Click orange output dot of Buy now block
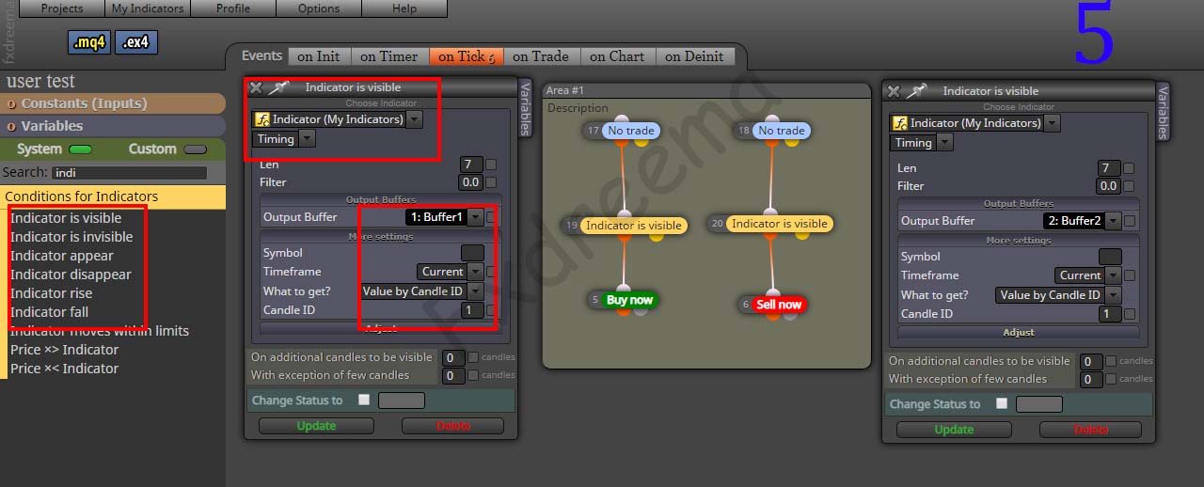This screenshot has height=487, width=1204. pos(624,311)
